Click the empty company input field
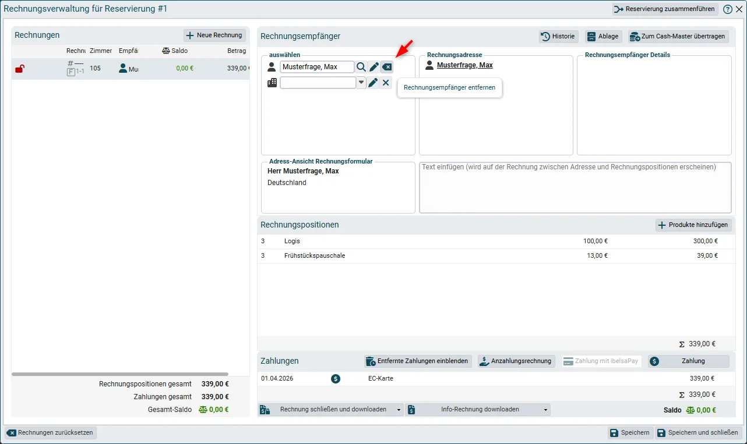The height and width of the screenshot is (444, 747). 318,83
